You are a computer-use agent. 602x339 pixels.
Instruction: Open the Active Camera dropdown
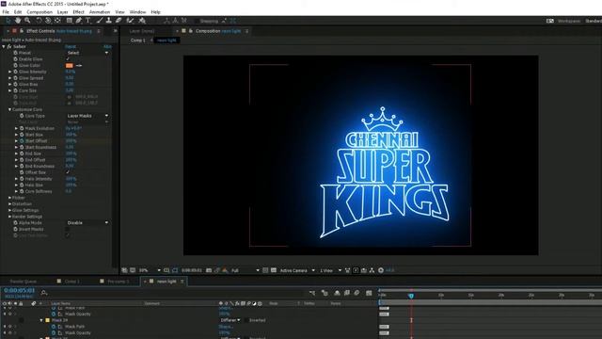pos(297,270)
